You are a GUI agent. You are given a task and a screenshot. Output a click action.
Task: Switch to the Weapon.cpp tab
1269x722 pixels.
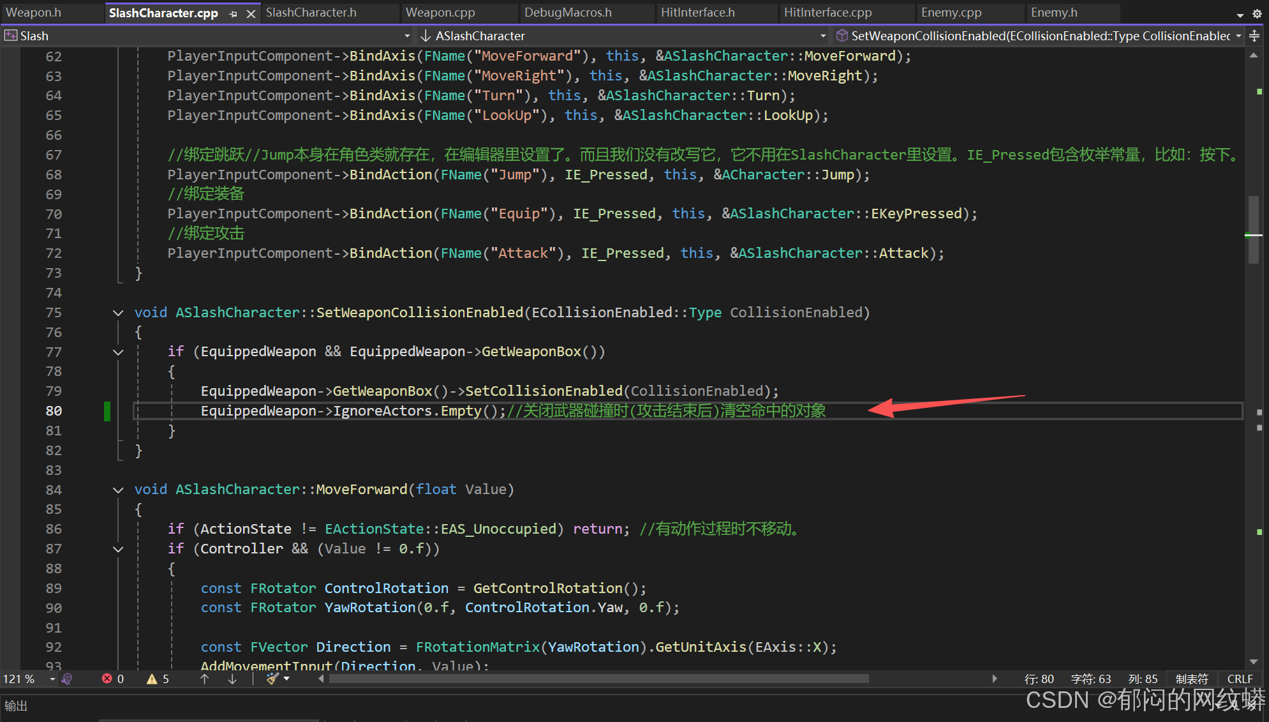pos(440,13)
